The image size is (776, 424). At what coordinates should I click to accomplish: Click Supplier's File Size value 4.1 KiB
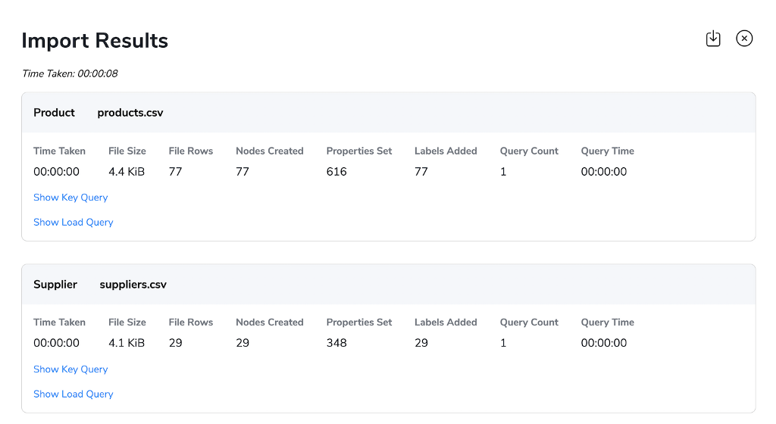pos(127,343)
